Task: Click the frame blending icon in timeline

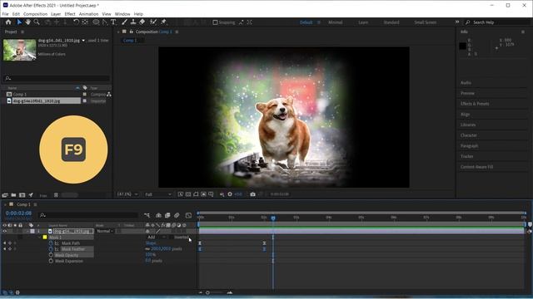Action: tap(167, 215)
